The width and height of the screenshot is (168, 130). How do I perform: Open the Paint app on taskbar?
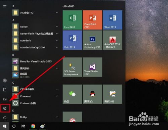click(x=42, y=126)
